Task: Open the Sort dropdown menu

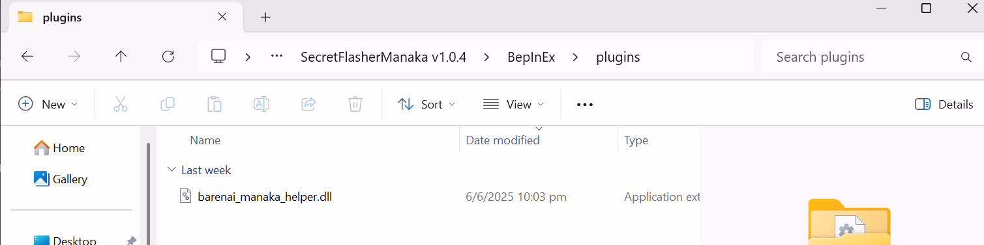Action: pos(426,104)
